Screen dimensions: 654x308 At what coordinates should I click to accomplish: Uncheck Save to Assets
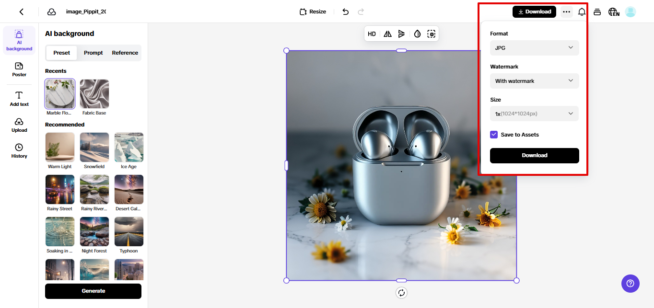pyautogui.click(x=494, y=135)
